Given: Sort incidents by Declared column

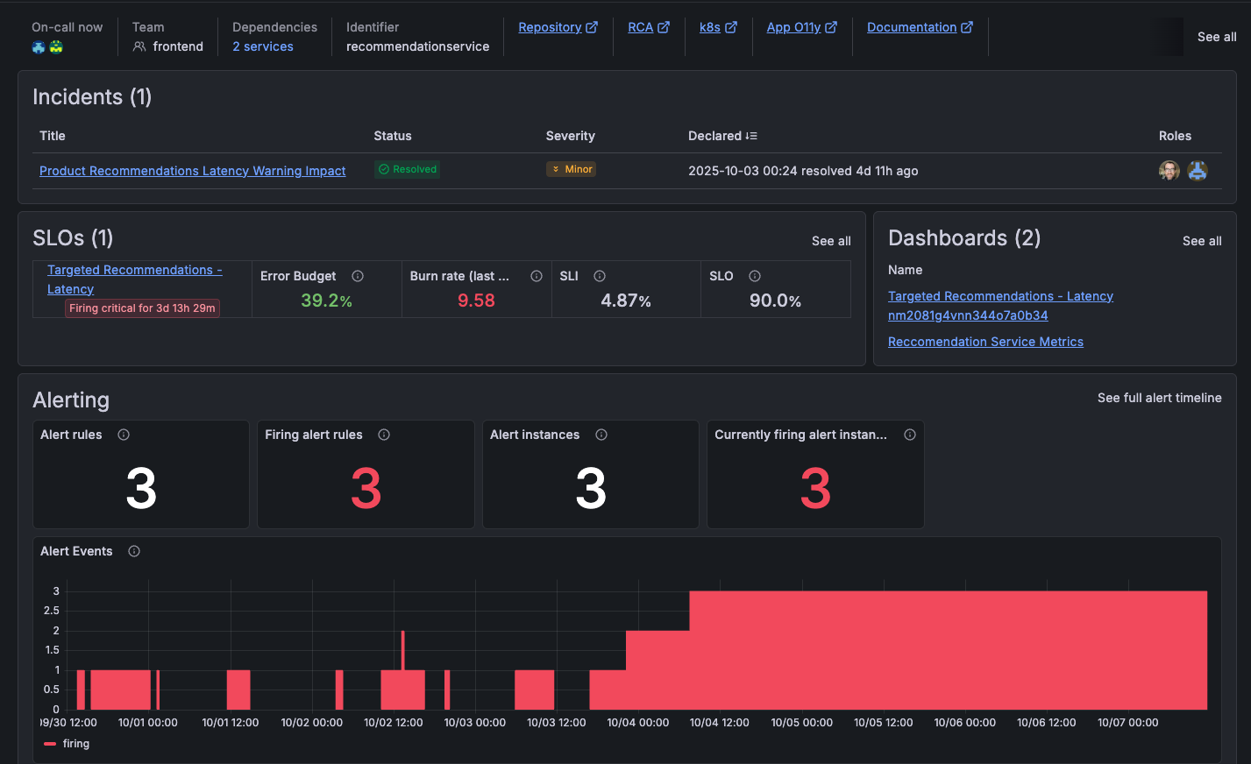Looking at the screenshot, I should 722,136.
